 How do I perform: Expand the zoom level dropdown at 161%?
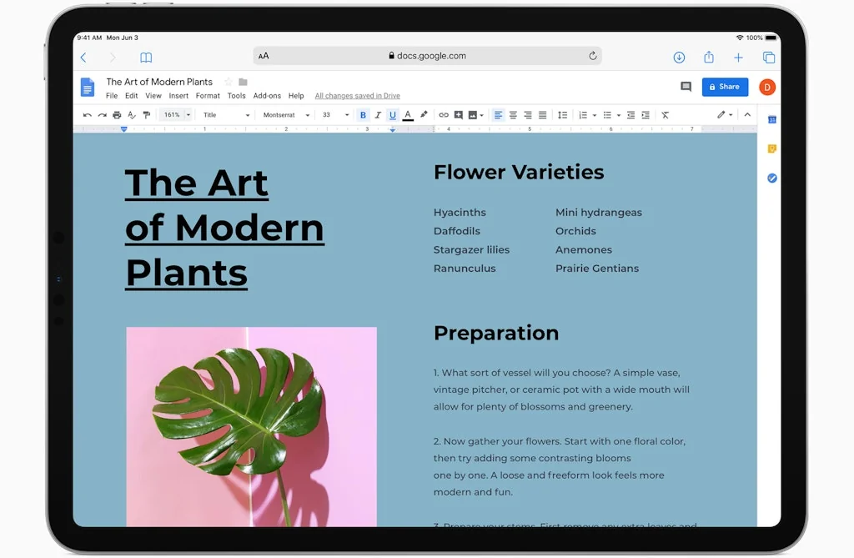(x=175, y=114)
